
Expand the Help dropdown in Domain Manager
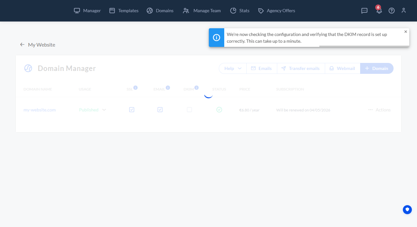[232, 68]
